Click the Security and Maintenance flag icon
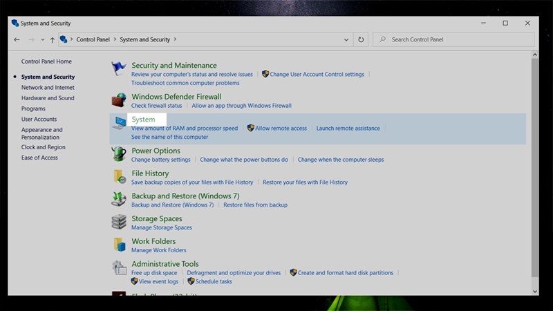 119,68
